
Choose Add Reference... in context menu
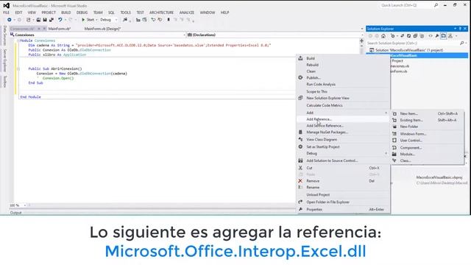click(x=344, y=119)
